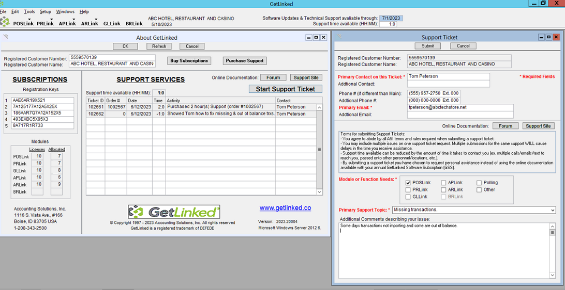565x290 pixels.
Task: Click registration key AAE6AR19X521
Action: [42, 101]
